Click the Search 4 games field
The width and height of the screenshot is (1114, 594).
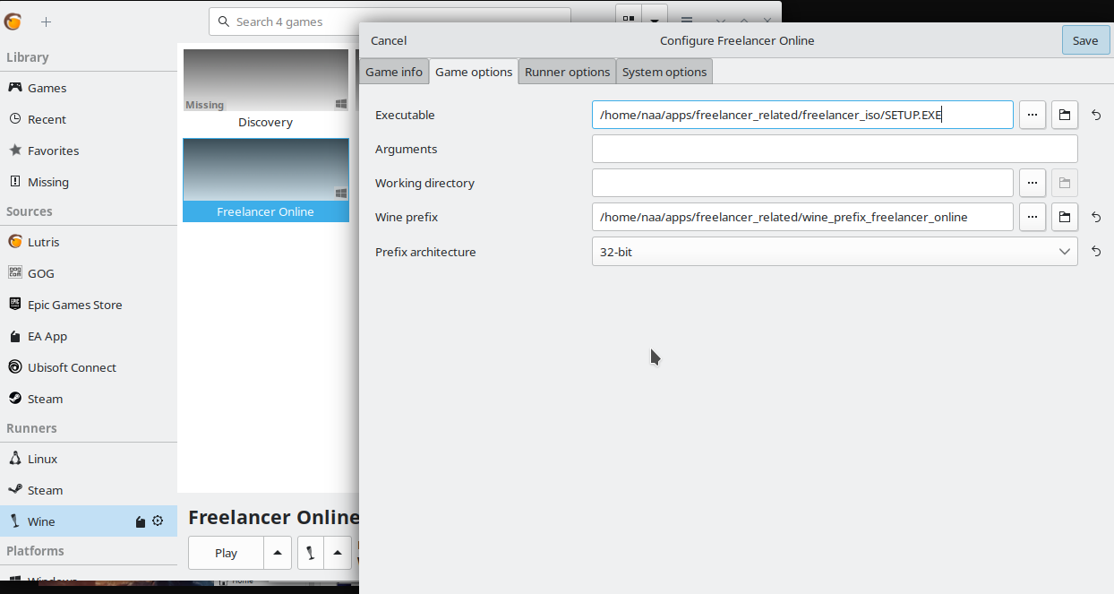[x=390, y=22]
